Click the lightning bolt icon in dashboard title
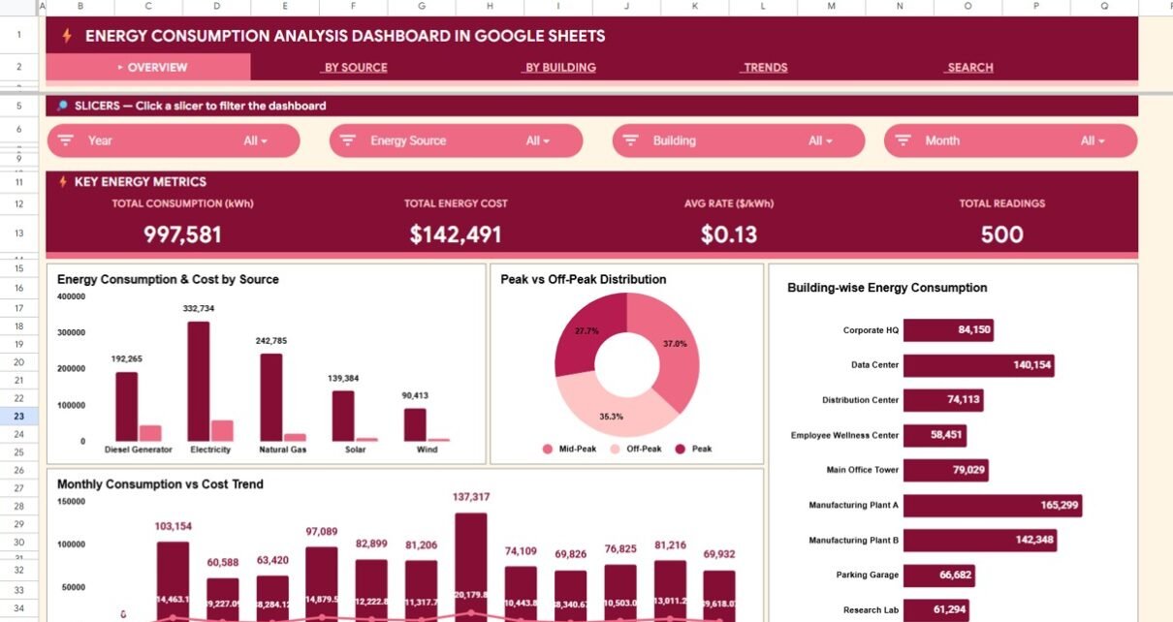This screenshot has width=1173, height=622. tap(67, 36)
